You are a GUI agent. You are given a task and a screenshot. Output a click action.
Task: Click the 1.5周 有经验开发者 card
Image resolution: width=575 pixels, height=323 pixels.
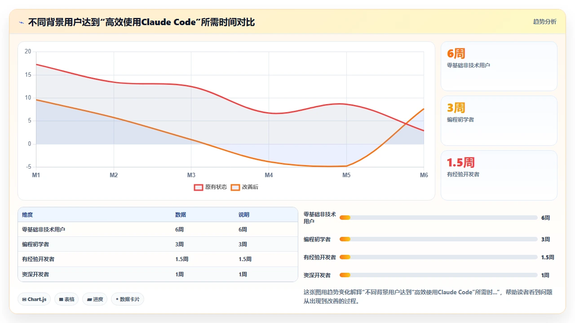[499, 175]
